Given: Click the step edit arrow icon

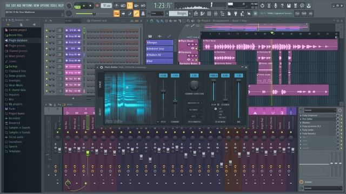Looking at the screenshot, I should point(123,13).
